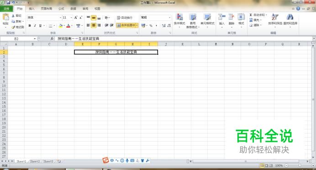Screen dimensions: 316x170
Task: Open the font size dropdown showing 11
Action: tap(71, 17)
